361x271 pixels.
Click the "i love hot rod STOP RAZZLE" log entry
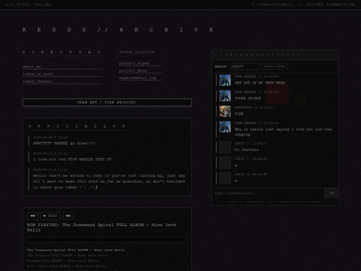(72, 159)
